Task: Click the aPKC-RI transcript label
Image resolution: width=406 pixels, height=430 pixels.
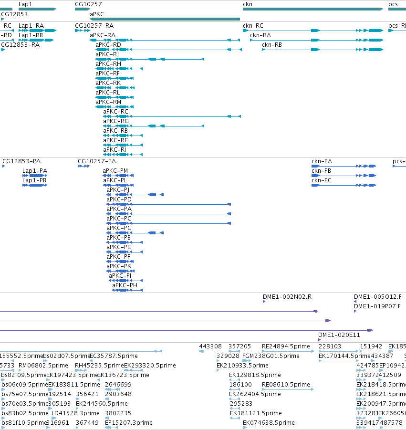Action: tap(115, 149)
